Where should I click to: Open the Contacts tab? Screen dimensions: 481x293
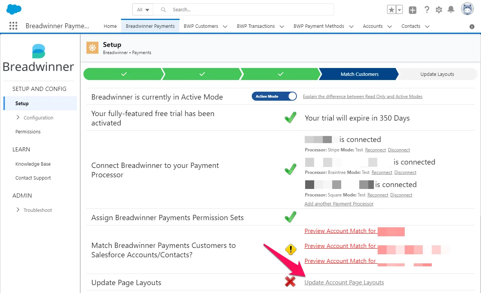click(x=411, y=26)
